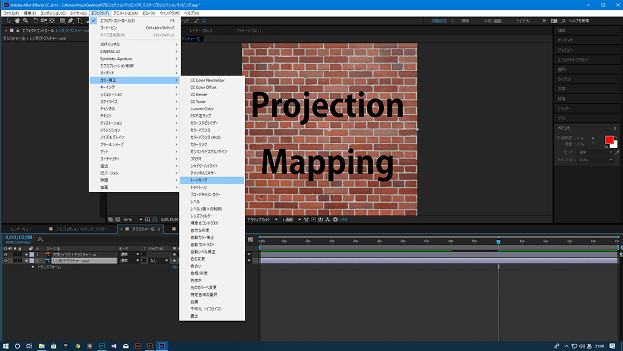Toggle visibility of the レンガ/テクスチャー.psd layer
Image resolution: width=623 pixels, height=351 pixels.
click(6, 261)
